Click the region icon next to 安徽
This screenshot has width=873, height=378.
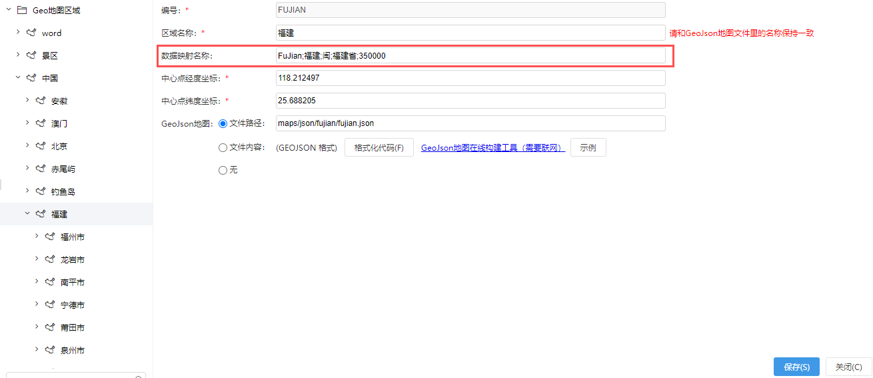point(41,101)
